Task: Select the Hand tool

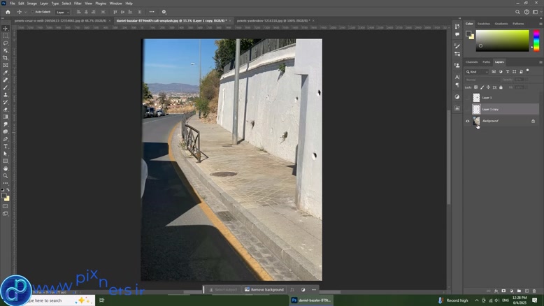Action: pos(6,168)
